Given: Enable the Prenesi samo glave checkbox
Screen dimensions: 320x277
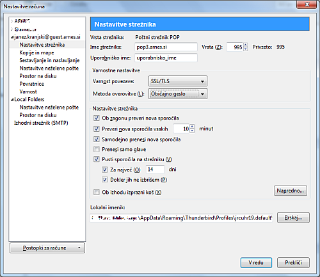Looking at the screenshot, I should (x=97, y=149).
